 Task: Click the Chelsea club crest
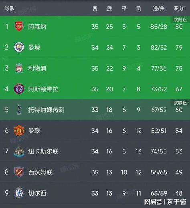19,193
